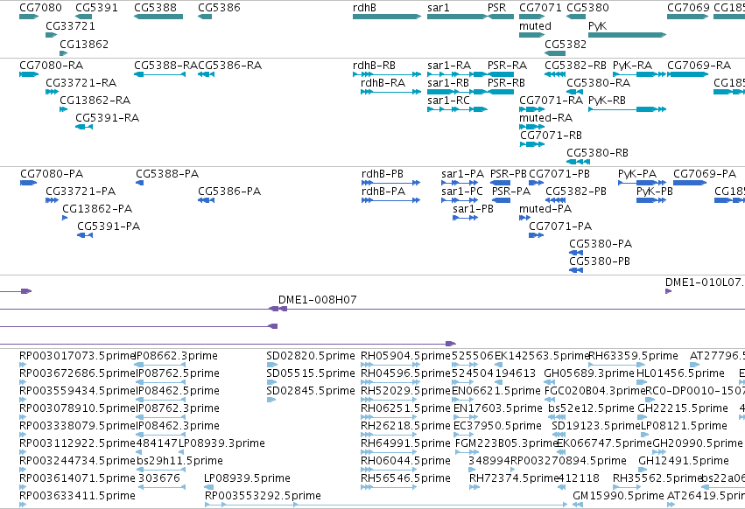The image size is (745, 509).
Task: Select protein muted-PA
Action: pos(545,209)
